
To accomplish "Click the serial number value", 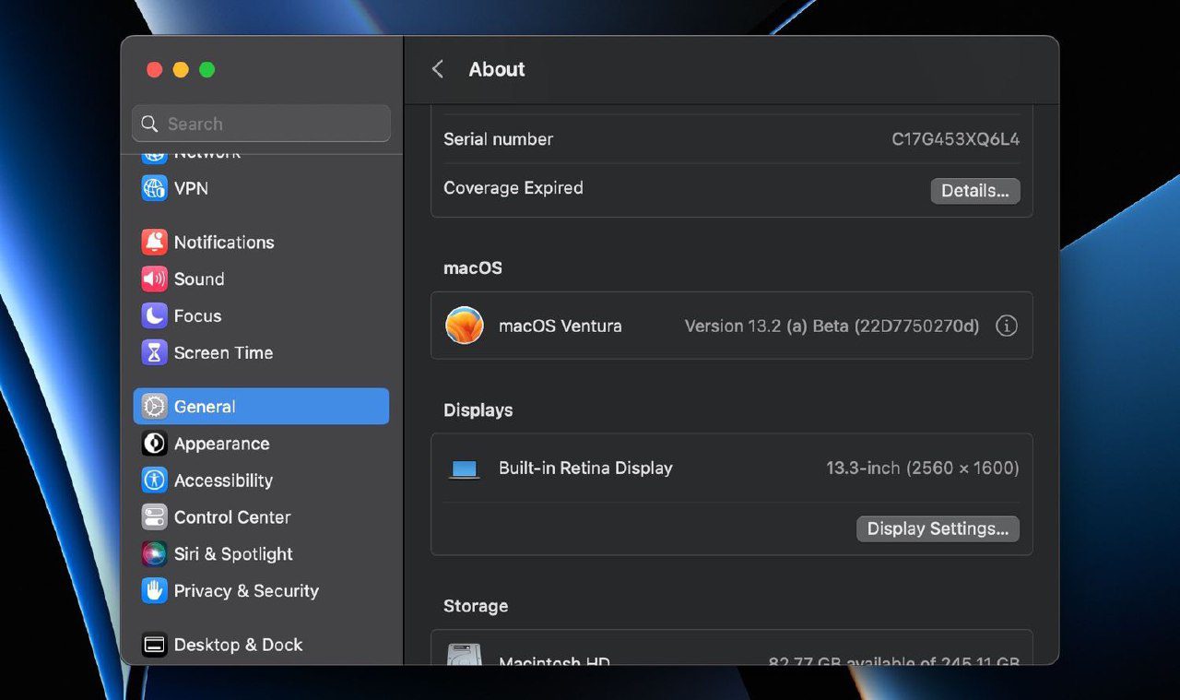I will [955, 139].
